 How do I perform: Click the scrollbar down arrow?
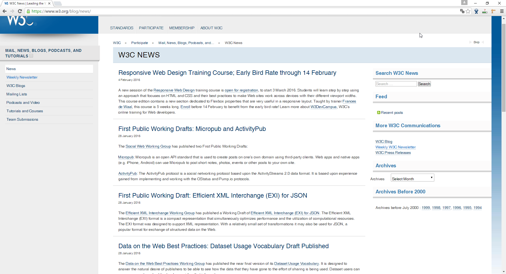504,272
